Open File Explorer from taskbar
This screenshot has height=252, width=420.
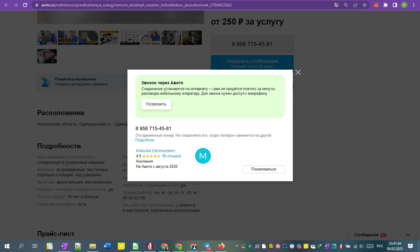(x=92, y=246)
